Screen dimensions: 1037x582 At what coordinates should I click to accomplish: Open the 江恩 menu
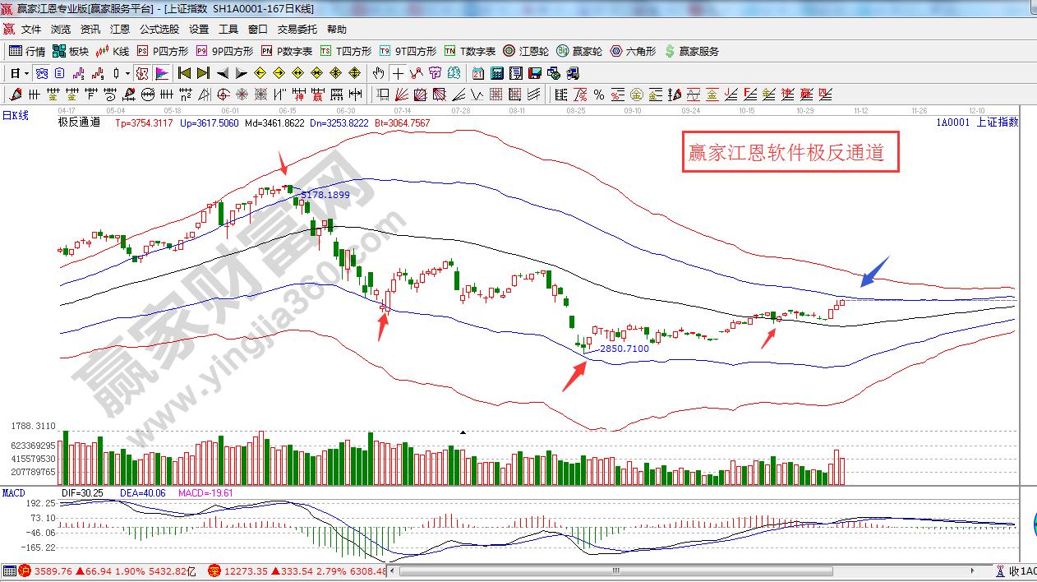pos(120,29)
